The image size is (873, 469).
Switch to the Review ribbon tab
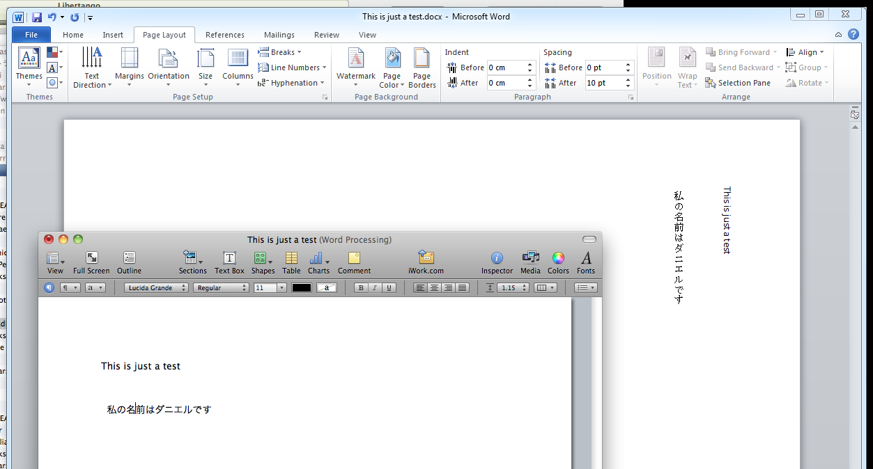[327, 35]
